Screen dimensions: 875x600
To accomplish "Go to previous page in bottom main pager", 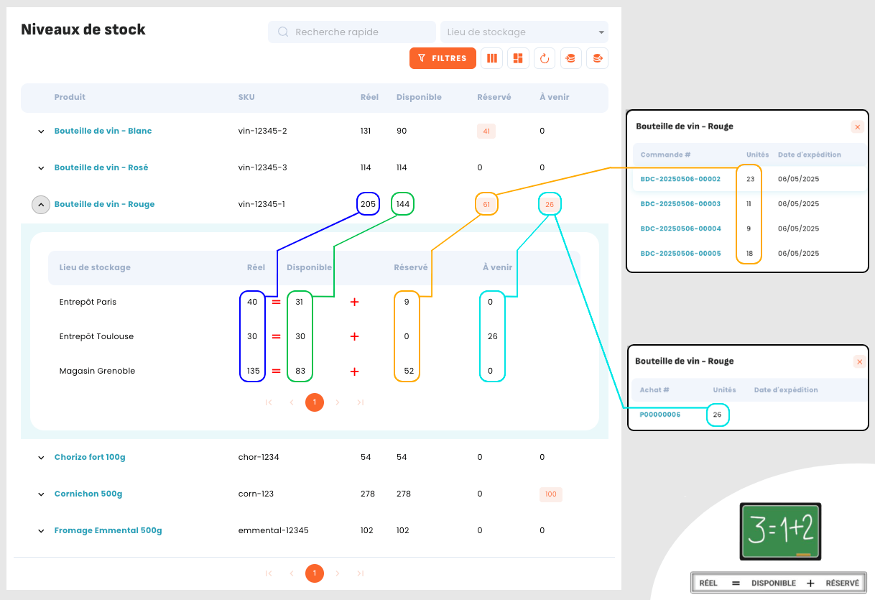I will point(292,573).
